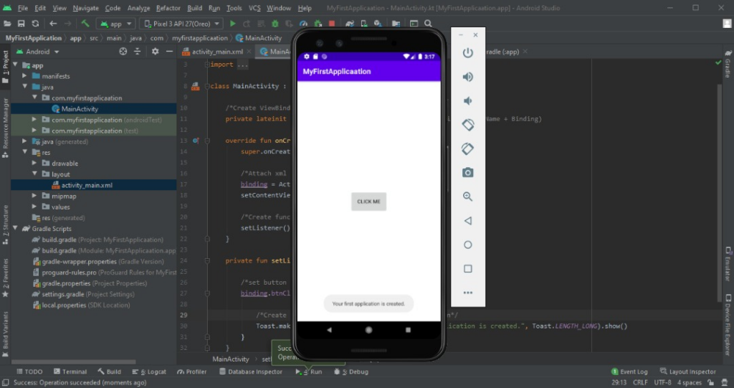Take a screenshot with the emulator camera icon
Image resolution: width=734 pixels, height=388 pixels.
[467, 172]
